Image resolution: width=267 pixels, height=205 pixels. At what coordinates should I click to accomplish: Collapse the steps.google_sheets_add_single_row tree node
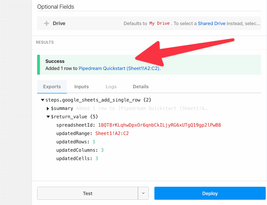pos(42,100)
